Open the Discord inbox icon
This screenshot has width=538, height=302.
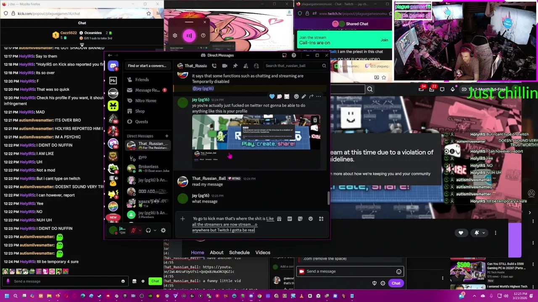click(285, 55)
